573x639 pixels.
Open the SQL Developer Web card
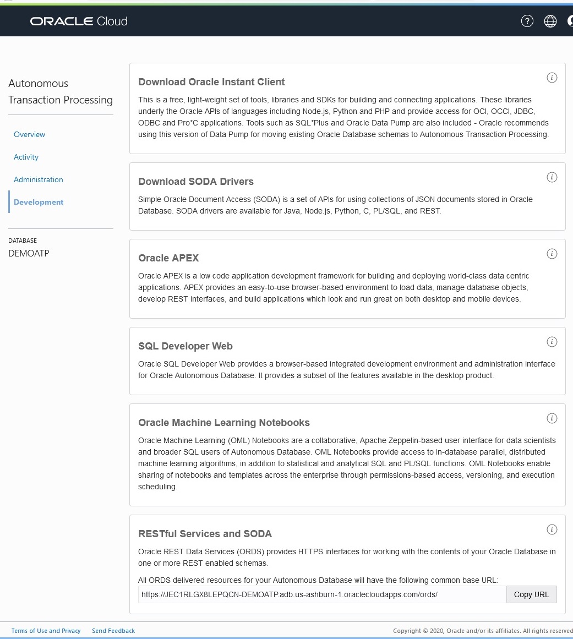(185, 346)
